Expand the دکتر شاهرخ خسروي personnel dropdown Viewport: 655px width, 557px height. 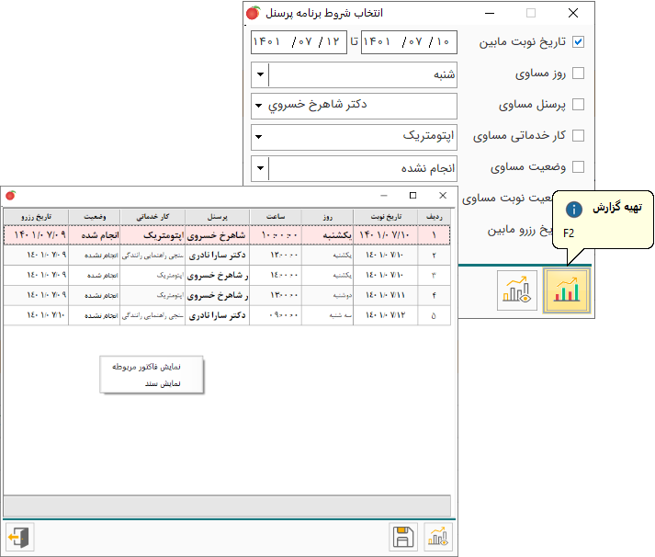pyautogui.click(x=260, y=106)
